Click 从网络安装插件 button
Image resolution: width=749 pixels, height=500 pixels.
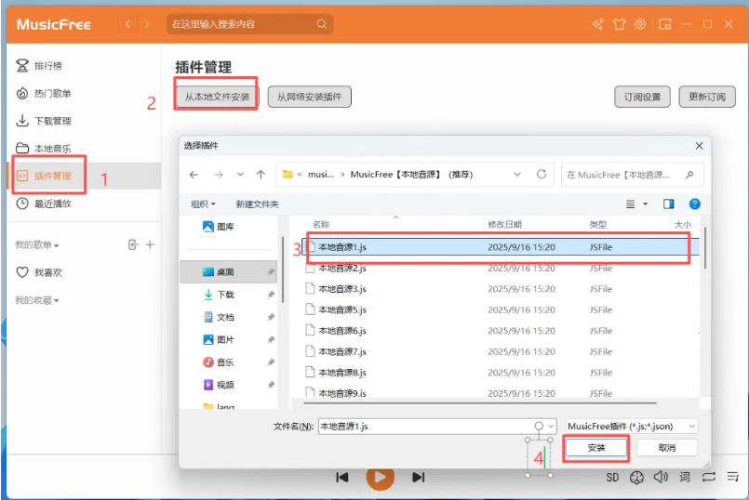(x=309, y=97)
